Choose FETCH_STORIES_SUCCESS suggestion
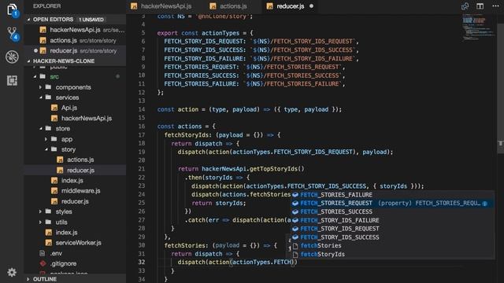 click(392, 211)
